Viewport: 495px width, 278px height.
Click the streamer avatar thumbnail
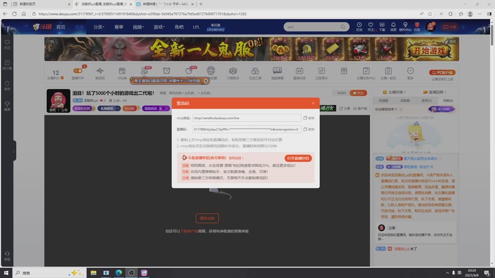click(x=58, y=101)
